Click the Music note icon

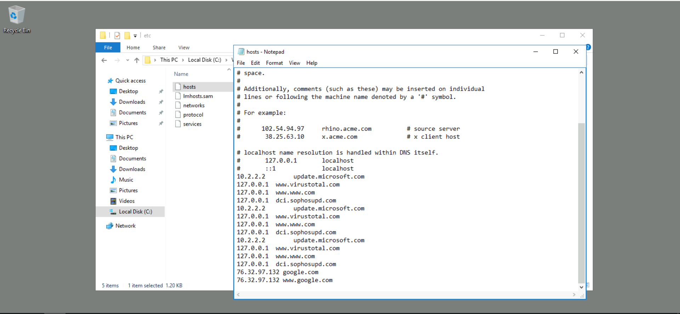[113, 180]
